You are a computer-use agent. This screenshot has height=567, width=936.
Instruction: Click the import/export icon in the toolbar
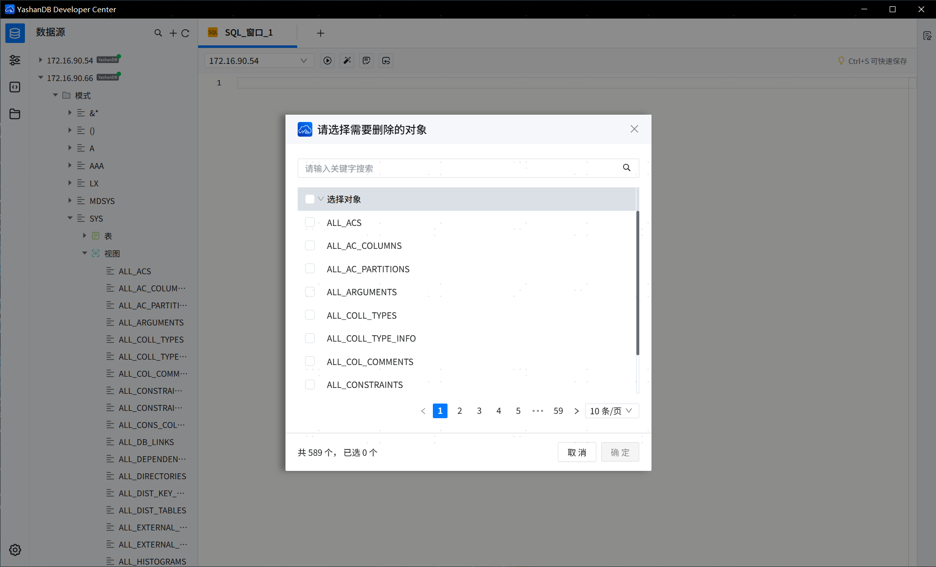tap(386, 61)
